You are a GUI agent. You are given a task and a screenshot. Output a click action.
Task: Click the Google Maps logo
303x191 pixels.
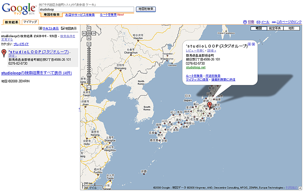click(x=18, y=9)
